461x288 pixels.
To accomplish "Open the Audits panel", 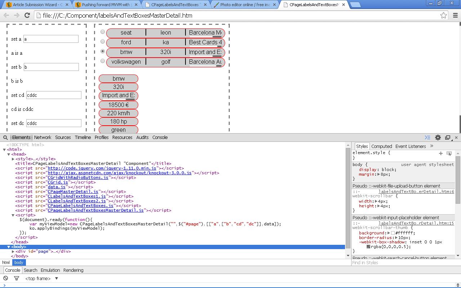I will point(142,138).
